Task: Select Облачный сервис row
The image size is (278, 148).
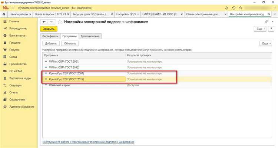Action: [157, 85]
